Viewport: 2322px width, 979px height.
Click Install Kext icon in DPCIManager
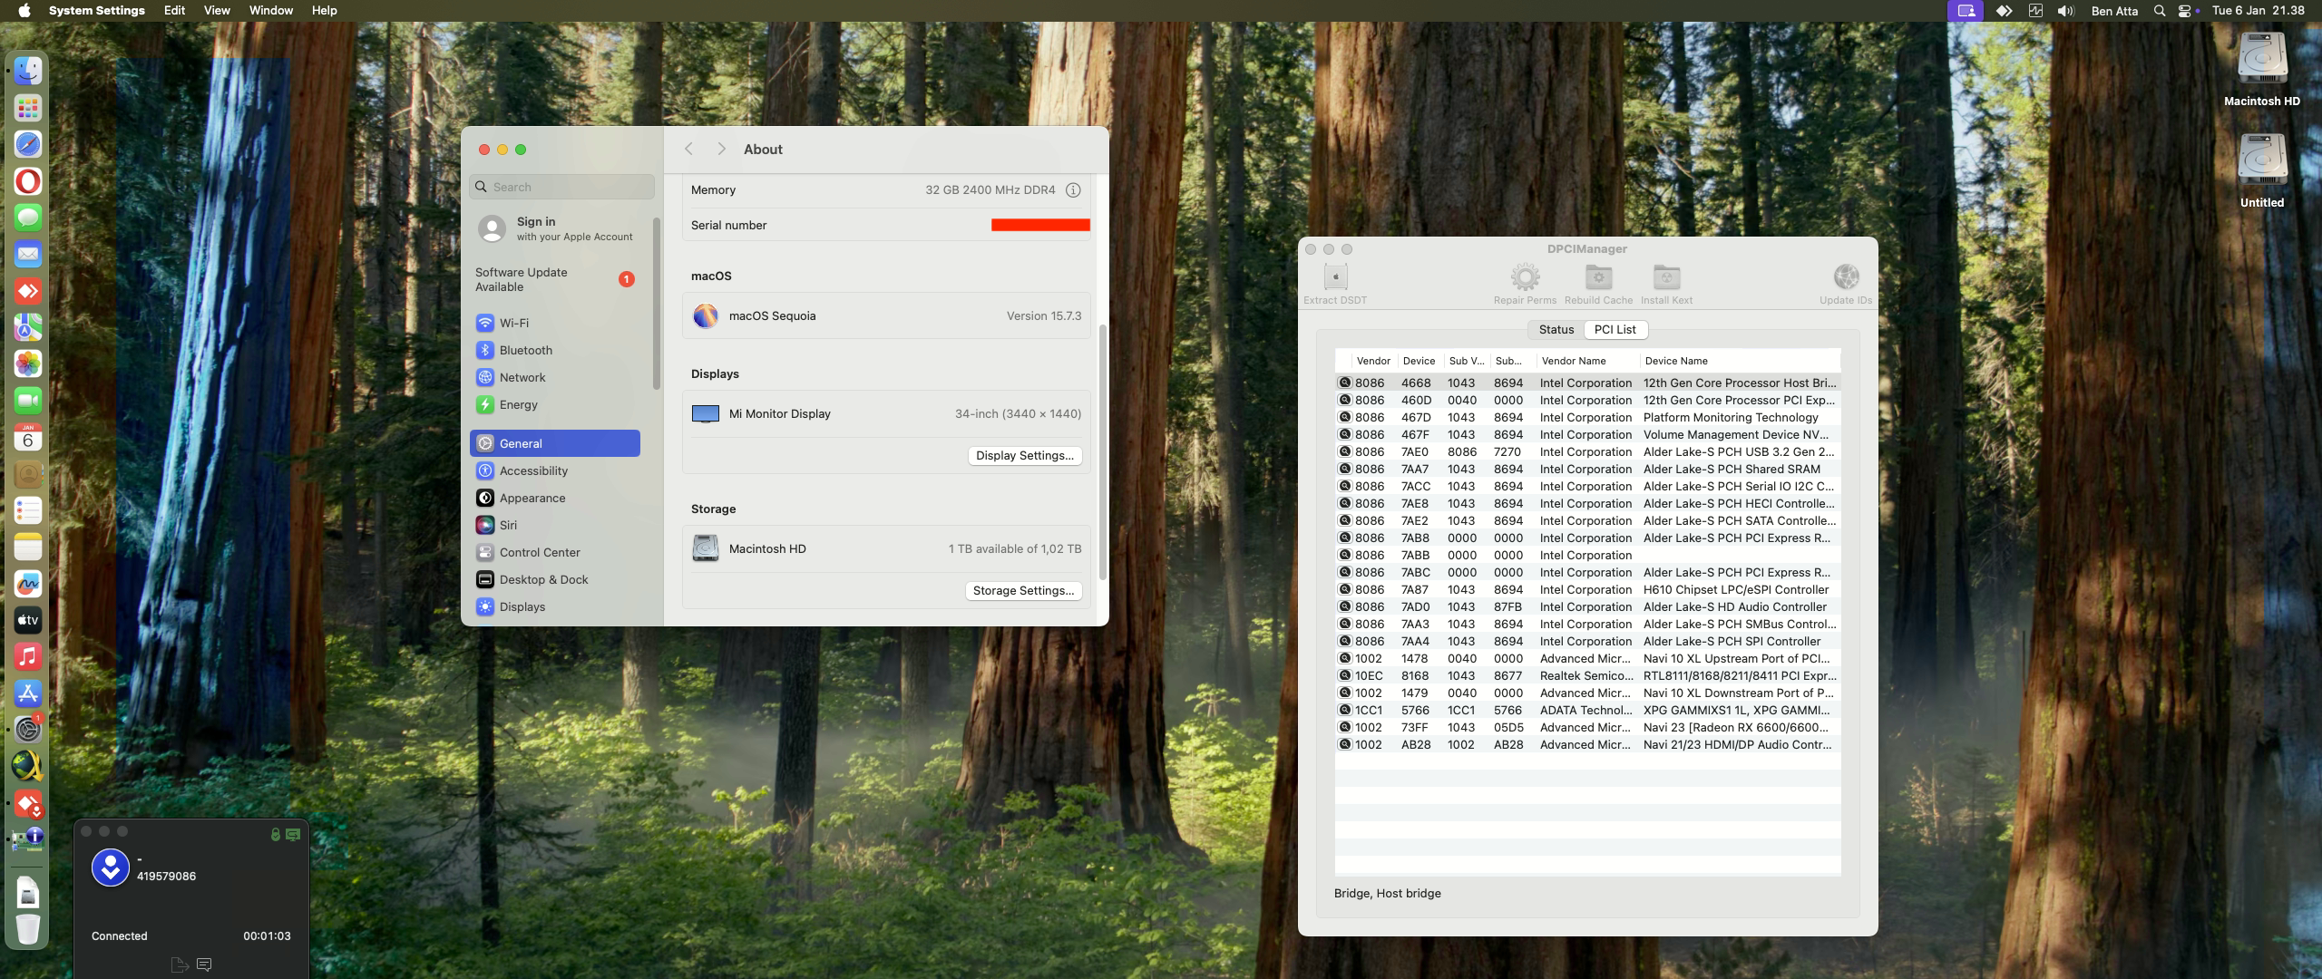pyautogui.click(x=1666, y=276)
